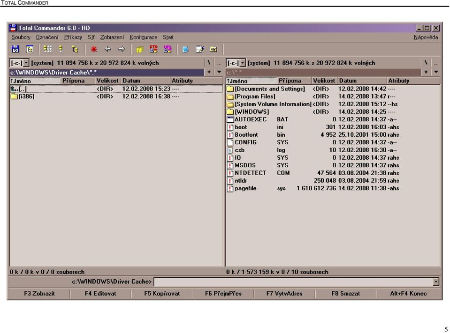This screenshot has width=450, height=333.
Task: Open the Zobrazení menu
Action: tap(112, 37)
